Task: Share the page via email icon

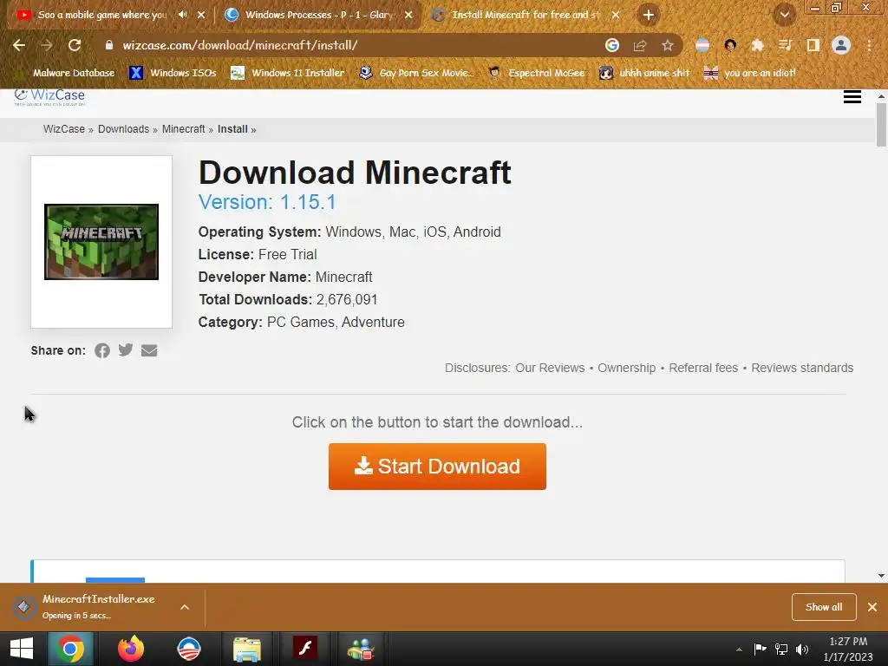Action: [x=149, y=350]
